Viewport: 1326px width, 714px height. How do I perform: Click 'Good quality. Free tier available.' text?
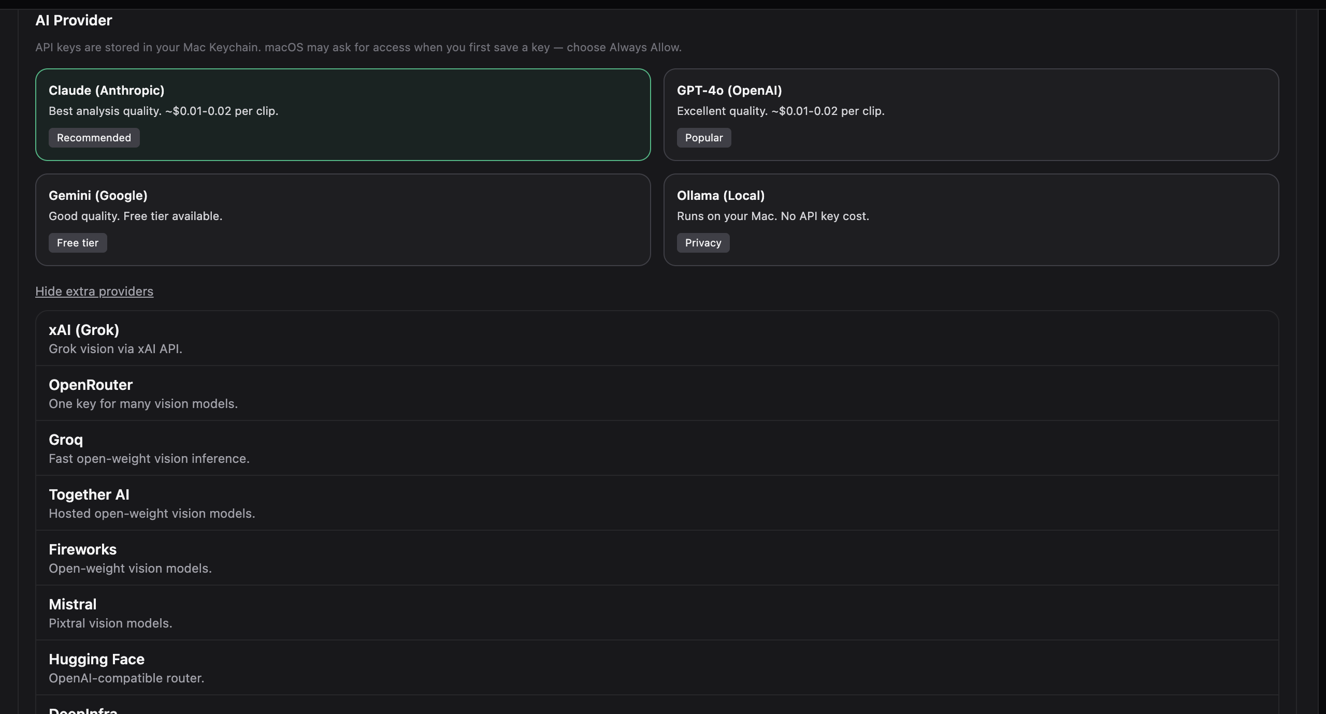coord(136,216)
